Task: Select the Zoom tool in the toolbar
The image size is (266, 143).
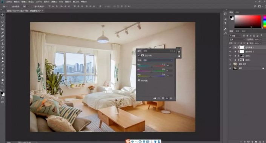Action: (x=3, y=84)
